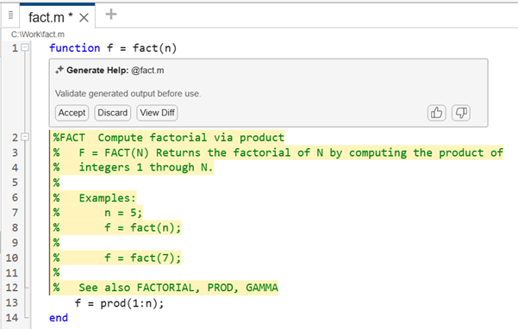Click the 'See also FACTORIAL, PROD, GAMMA' line
518x329 pixels.
[178, 288]
